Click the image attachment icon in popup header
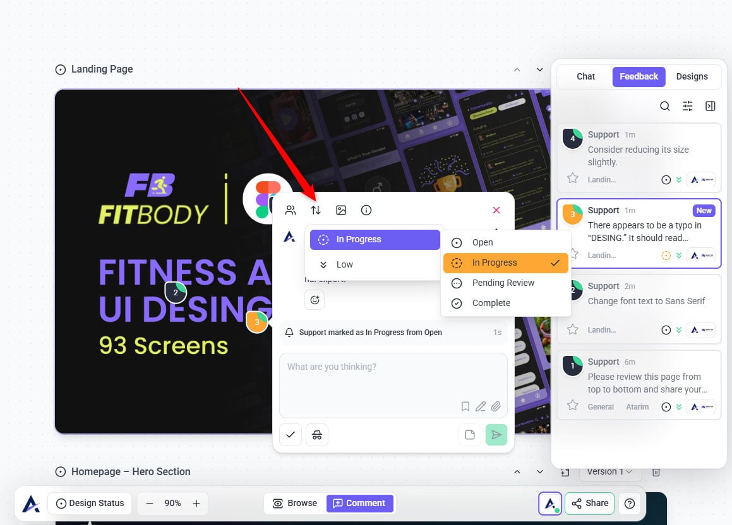The height and width of the screenshot is (525, 732). pyautogui.click(x=341, y=210)
